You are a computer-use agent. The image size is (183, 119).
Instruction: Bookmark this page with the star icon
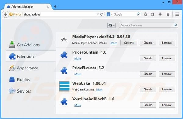point(145,14)
